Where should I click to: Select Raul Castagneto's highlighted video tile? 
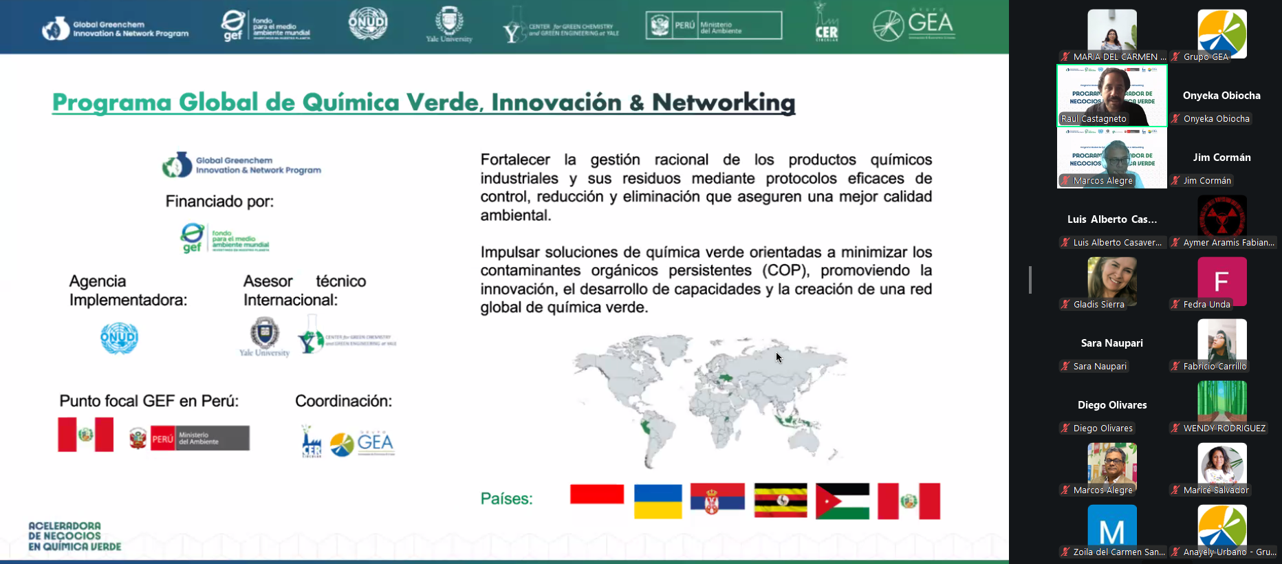click(x=1111, y=96)
